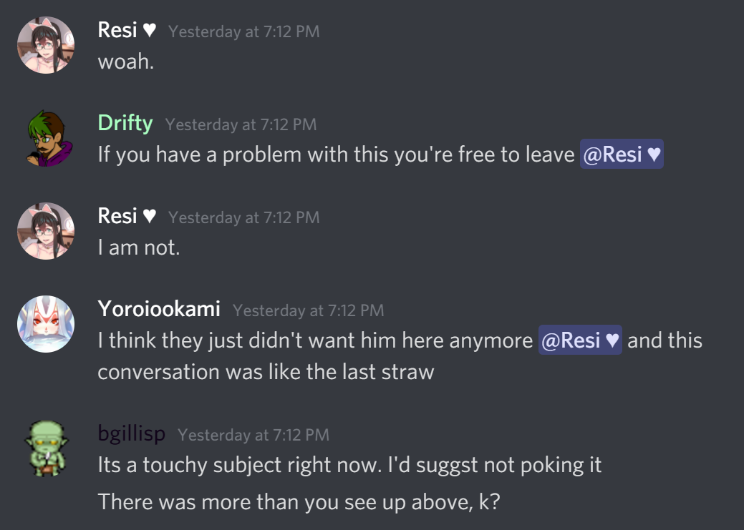Click the timestamp next to Yoroiookami's name
The width and height of the screenshot is (744, 530).
tap(309, 310)
